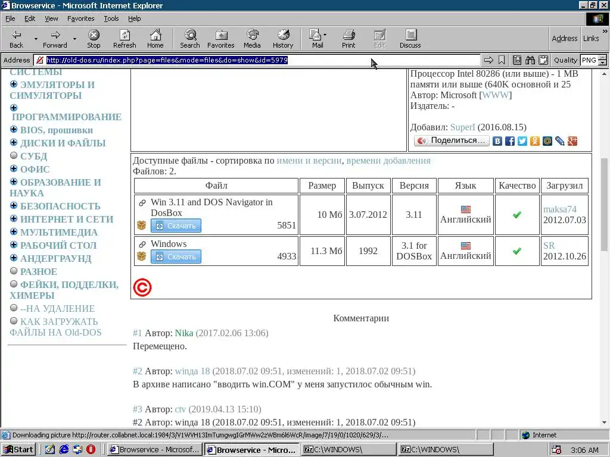This screenshot has width=610, height=457.
Task: Print the page via toolbar
Action: (x=348, y=39)
